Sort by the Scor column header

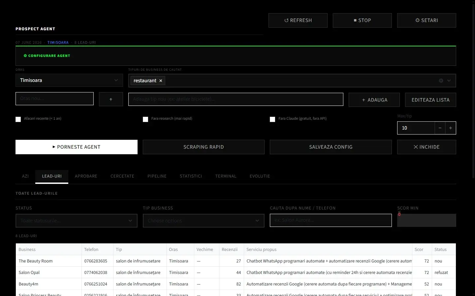point(422,249)
